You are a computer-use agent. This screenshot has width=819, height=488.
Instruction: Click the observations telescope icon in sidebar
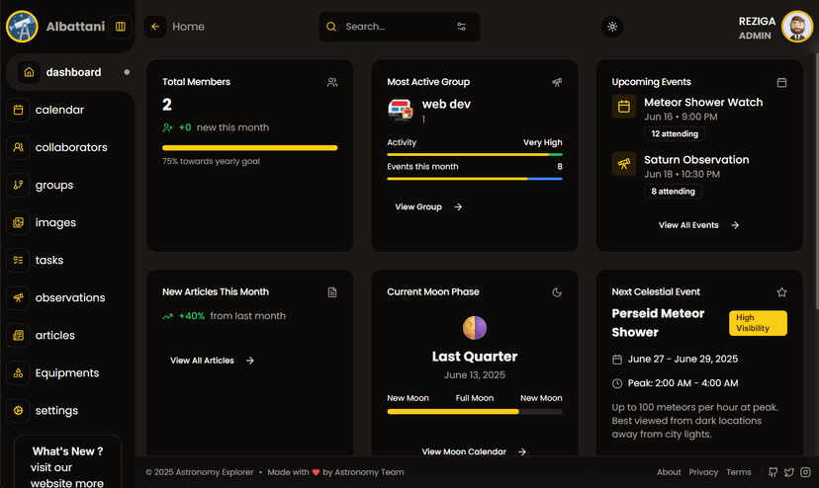pos(18,298)
